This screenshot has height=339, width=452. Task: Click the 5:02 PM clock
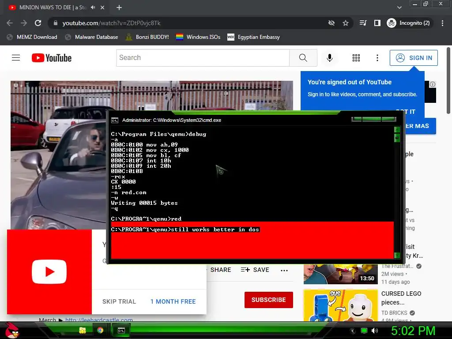(413, 331)
